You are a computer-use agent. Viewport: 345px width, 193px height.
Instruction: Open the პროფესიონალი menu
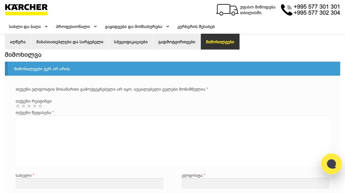coord(73,27)
